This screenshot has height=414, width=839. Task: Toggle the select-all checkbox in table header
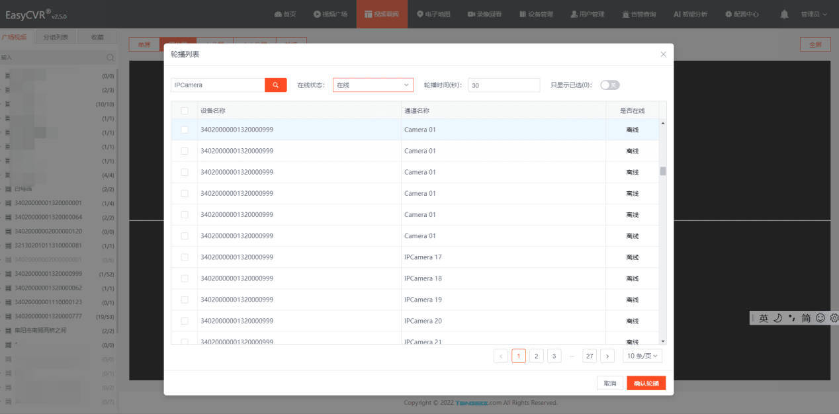(x=185, y=110)
